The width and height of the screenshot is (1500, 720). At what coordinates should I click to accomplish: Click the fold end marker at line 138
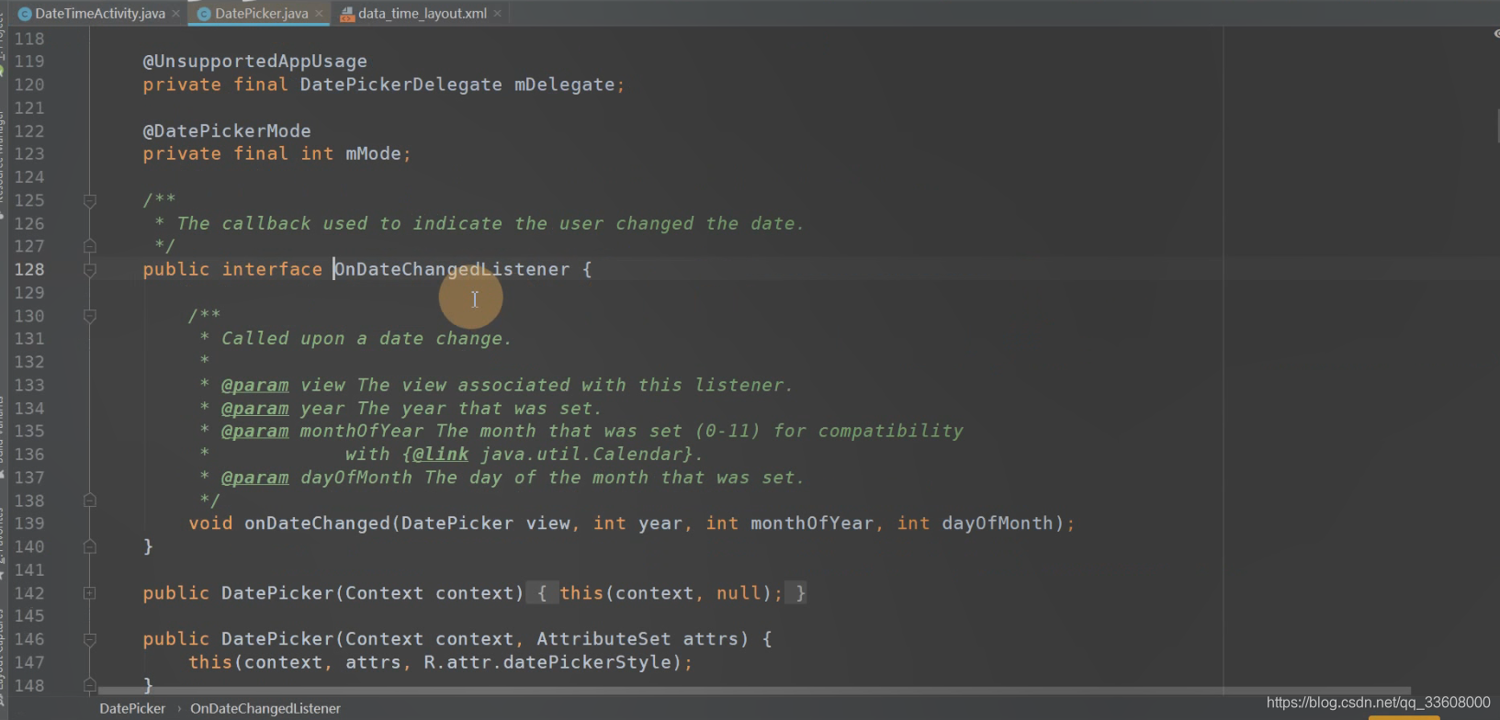pos(90,501)
